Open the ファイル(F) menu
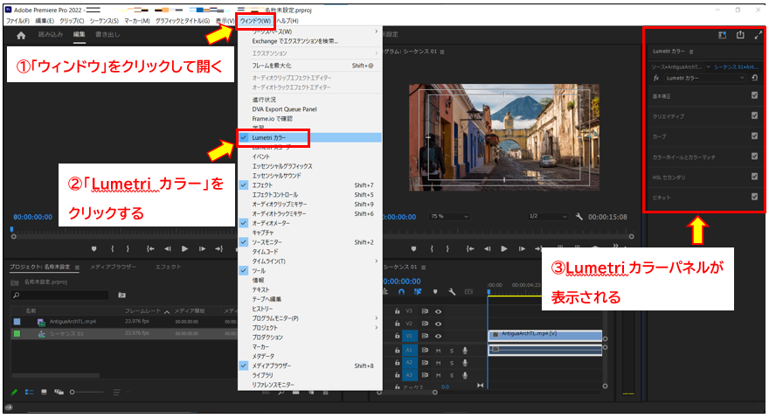Image resolution: width=769 pixels, height=418 pixels. (17, 21)
